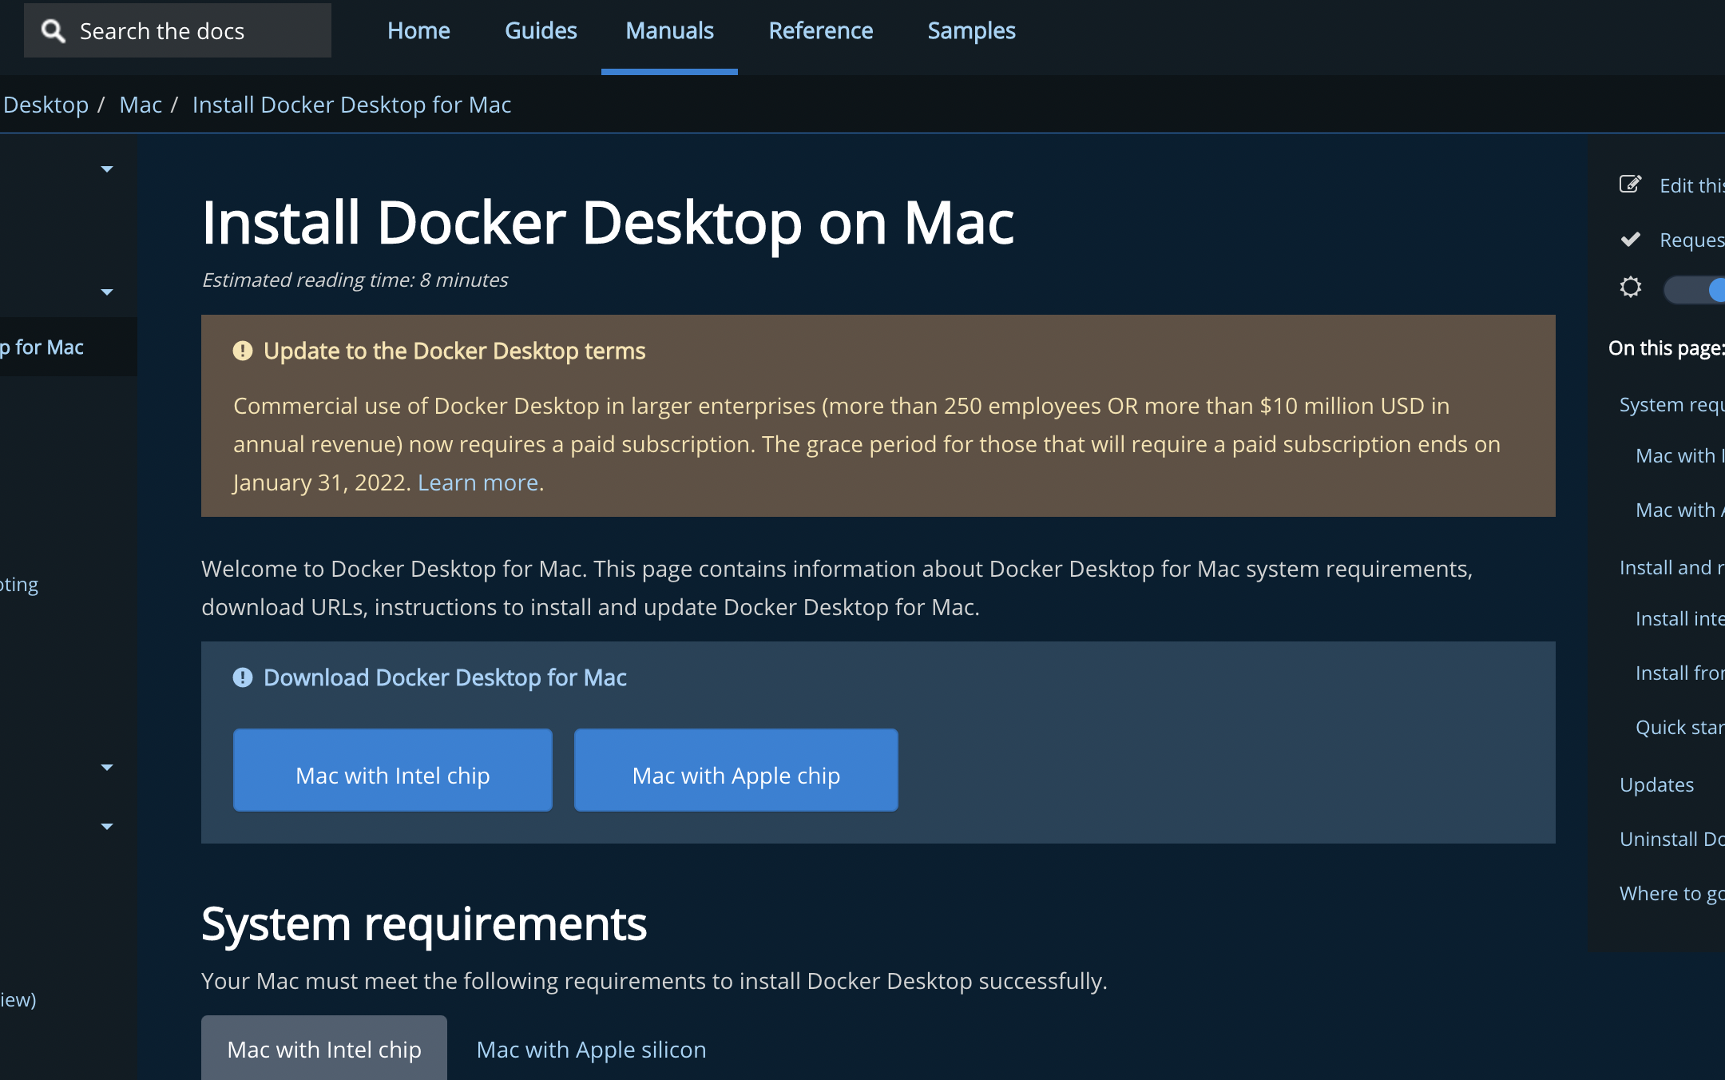1725x1080 pixels.
Task: Expand the second sidebar arrow above for Mac
Action: pyautogui.click(x=107, y=292)
